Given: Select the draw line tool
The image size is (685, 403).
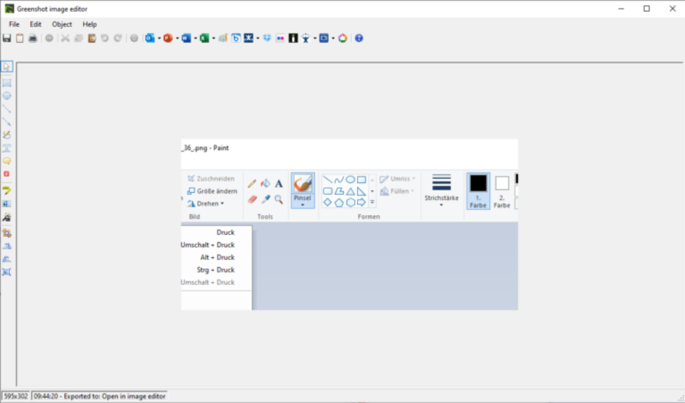Looking at the screenshot, I should pos(6,109).
